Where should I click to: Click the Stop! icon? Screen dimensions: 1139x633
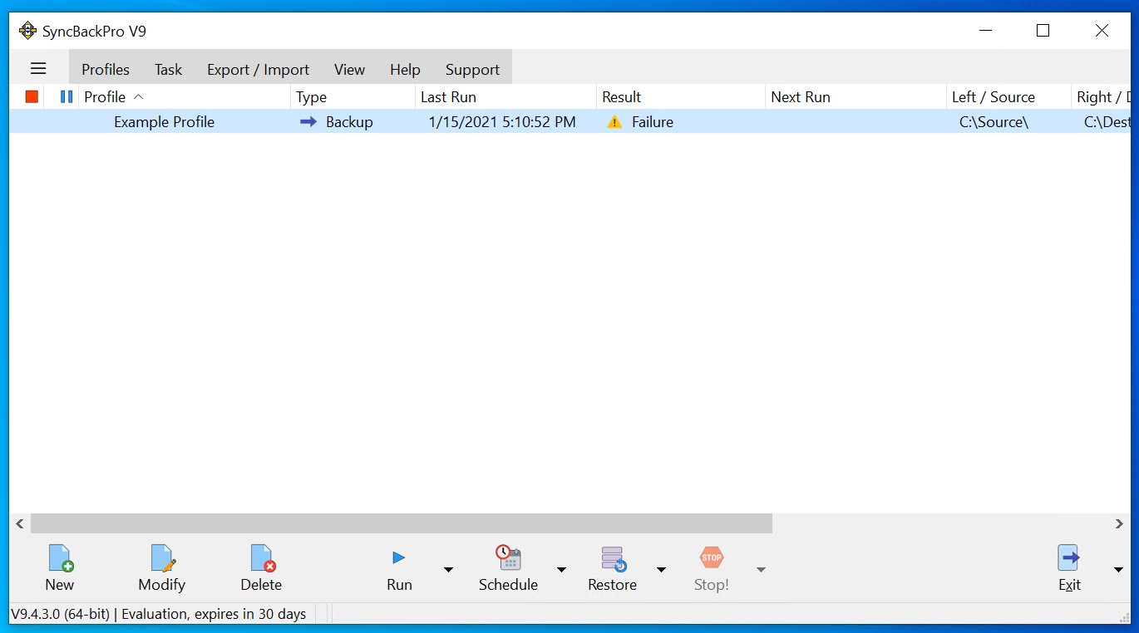click(712, 558)
